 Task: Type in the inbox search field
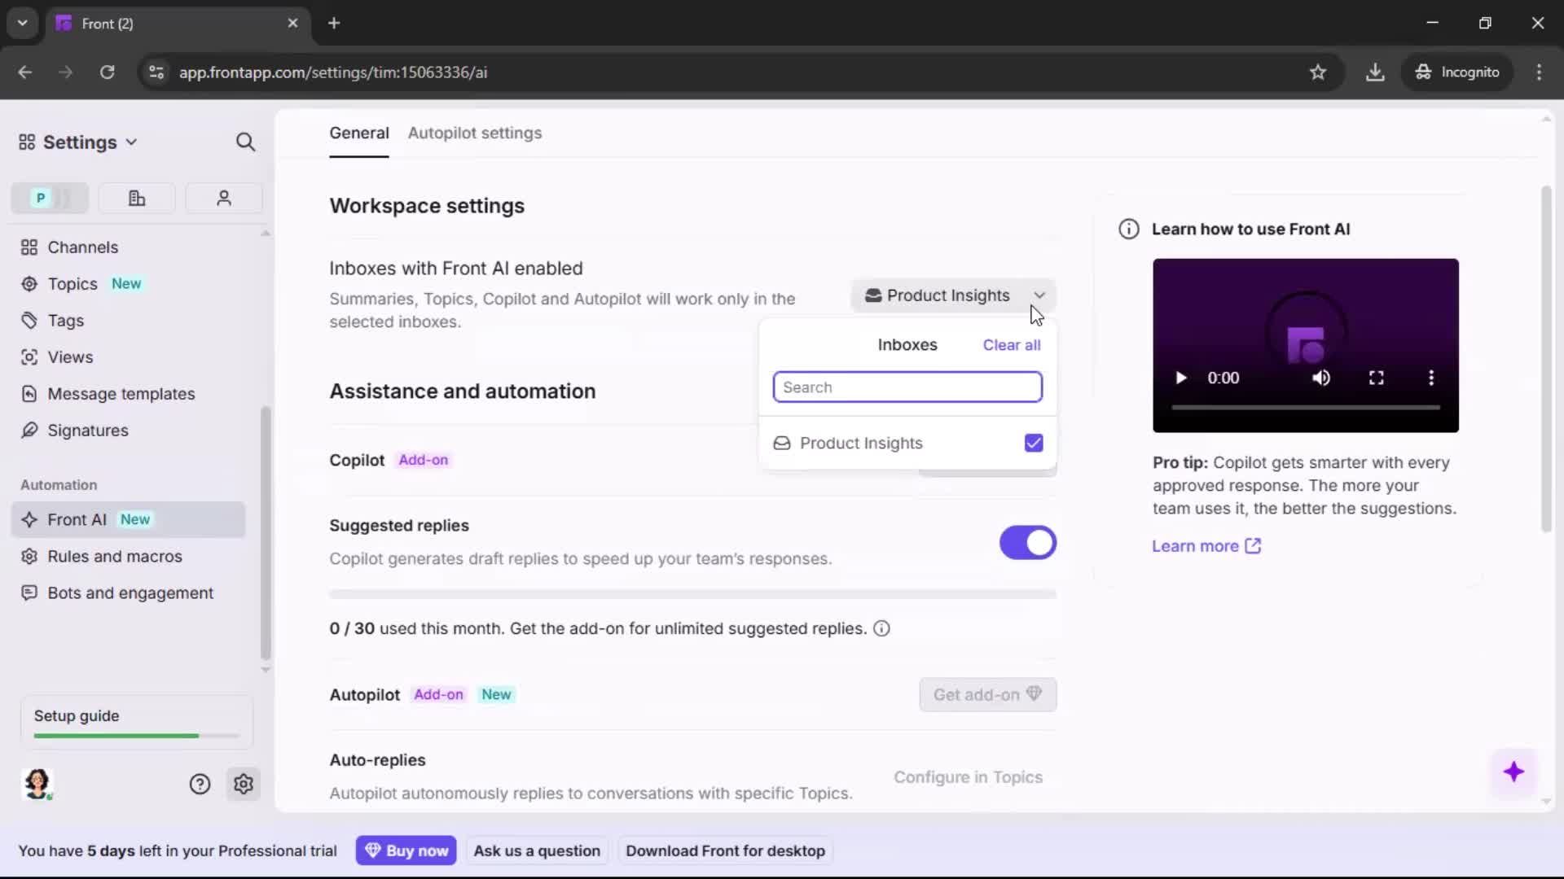click(x=907, y=387)
